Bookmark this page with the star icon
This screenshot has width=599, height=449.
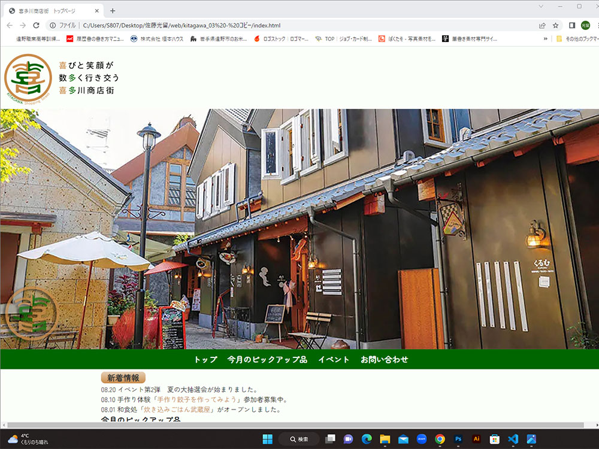tap(556, 26)
